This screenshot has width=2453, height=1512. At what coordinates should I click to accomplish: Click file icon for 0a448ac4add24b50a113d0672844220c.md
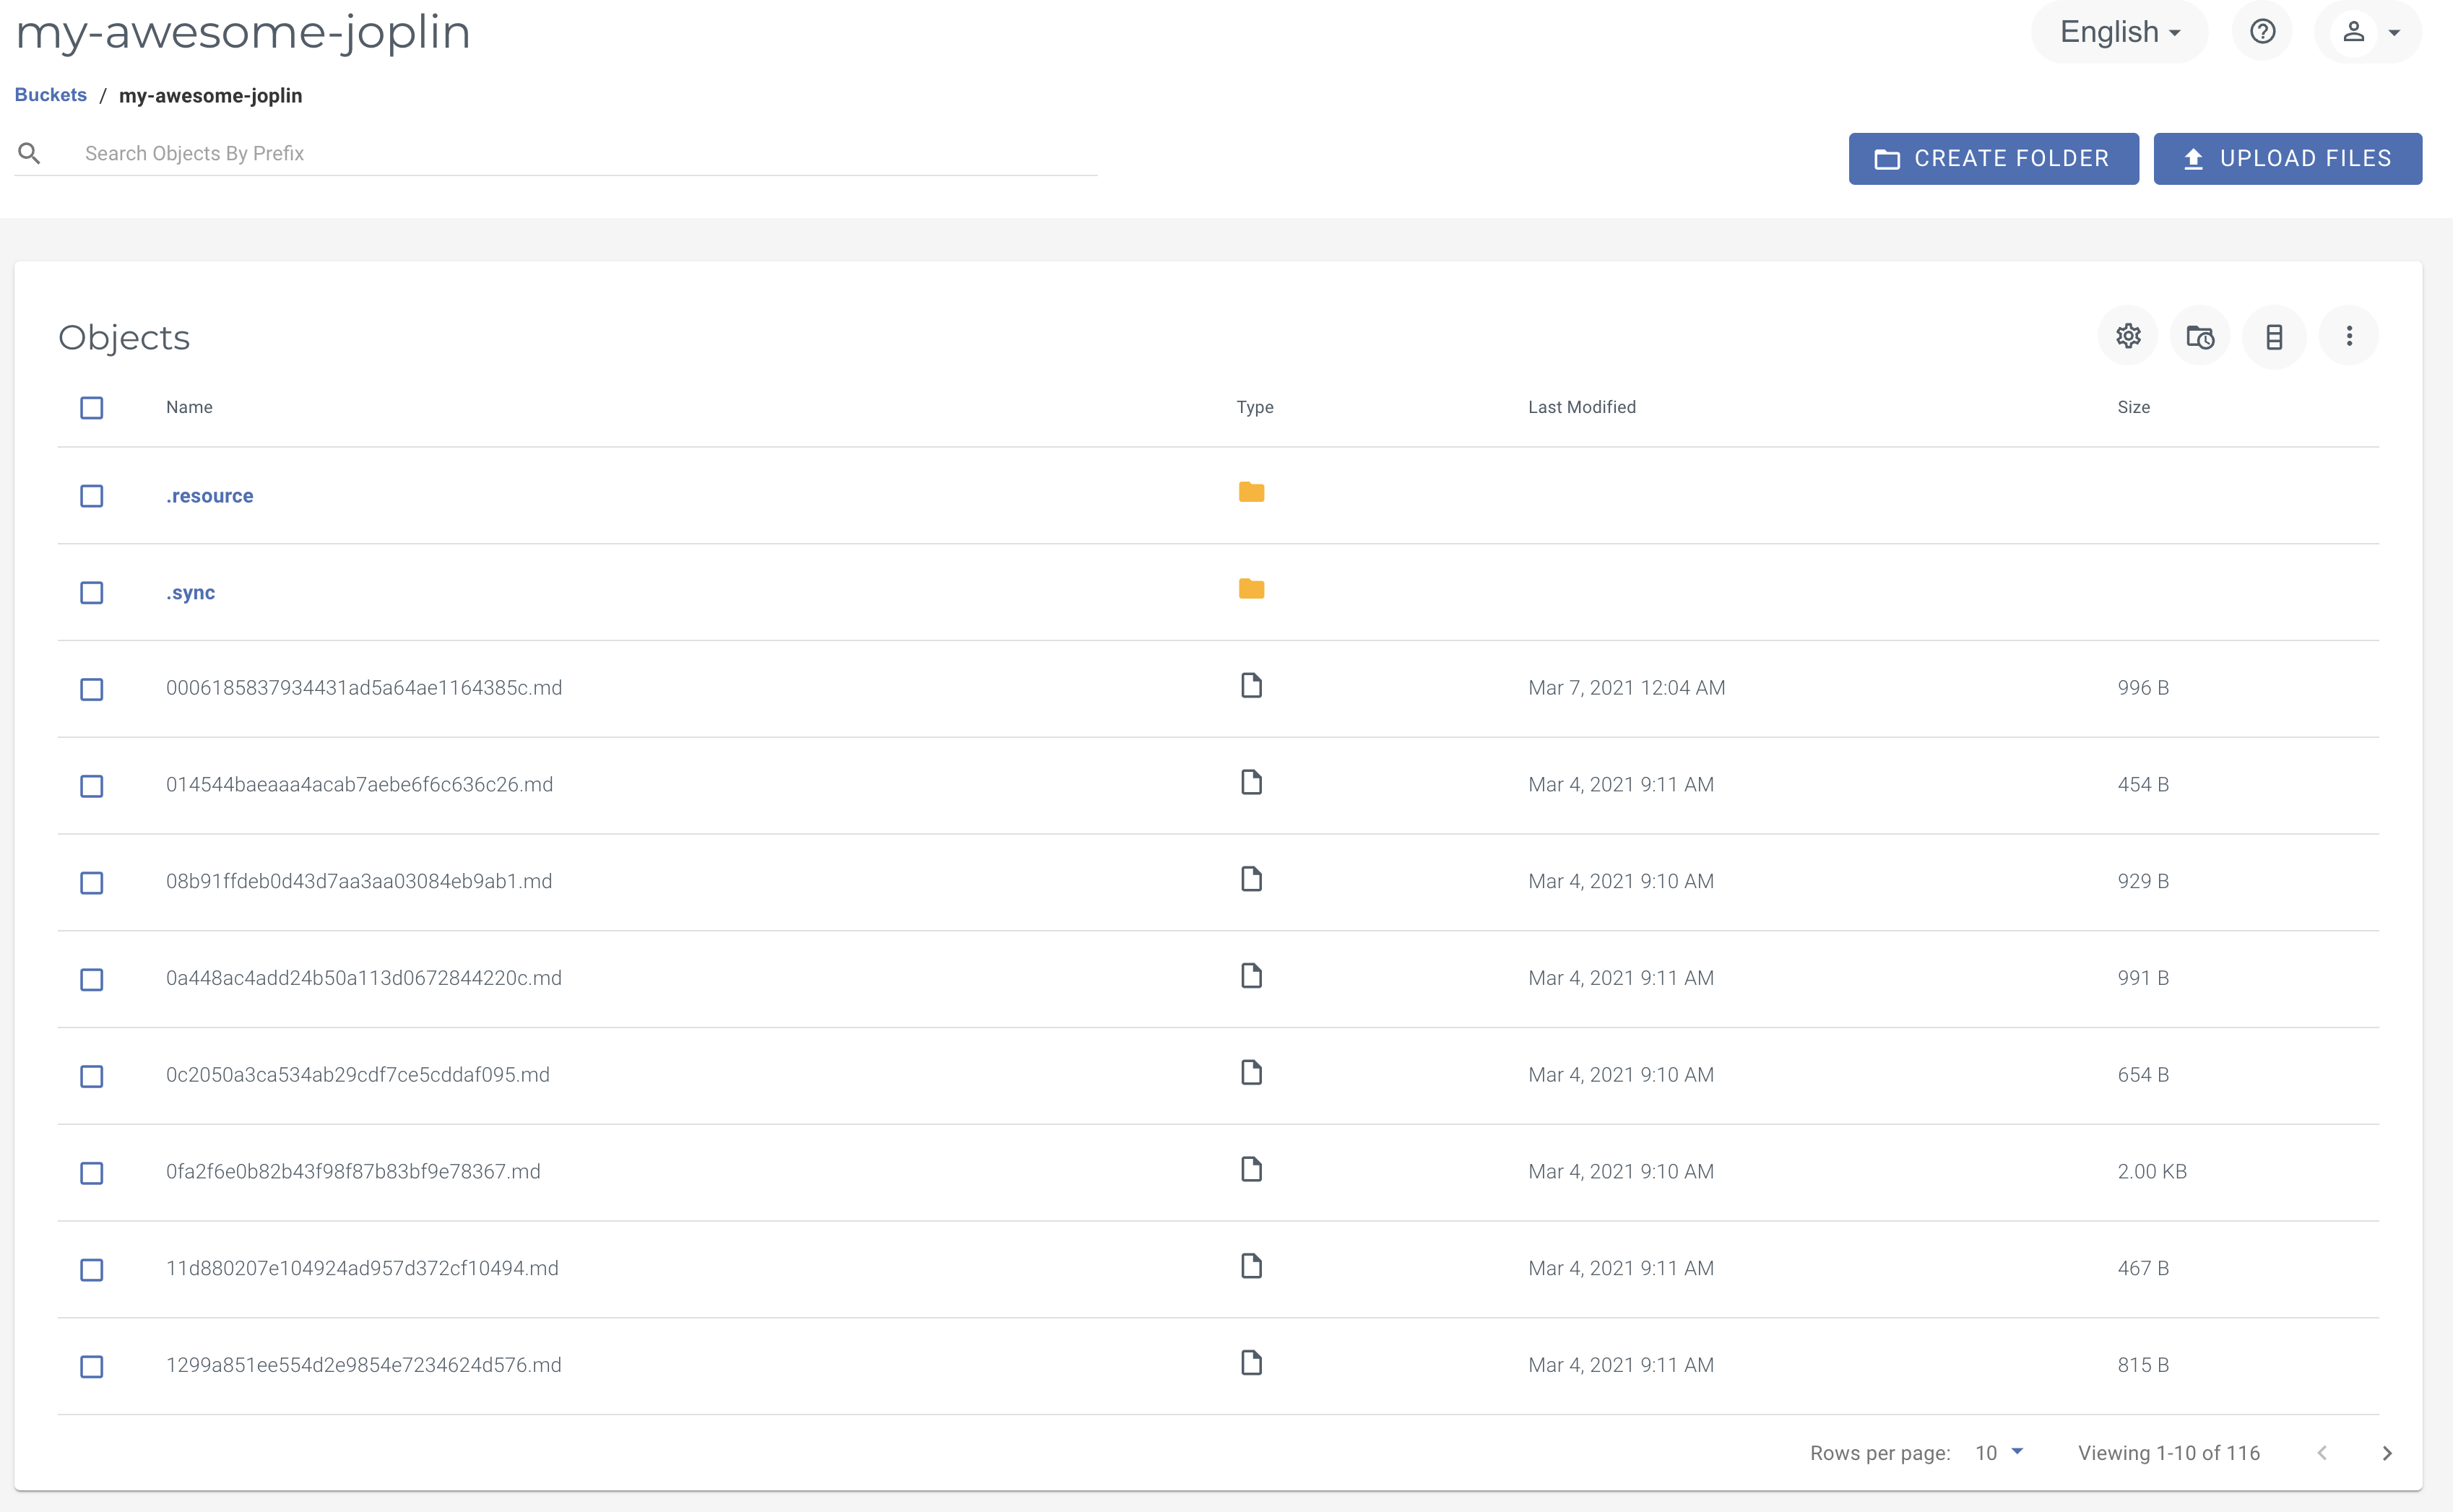click(x=1250, y=976)
